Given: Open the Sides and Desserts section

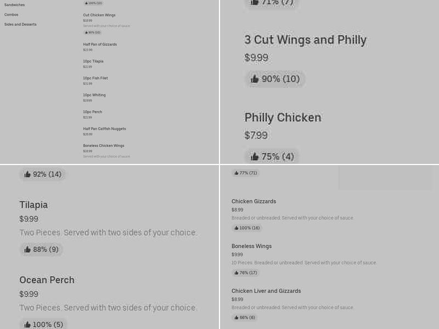Looking at the screenshot, I should tap(20, 24).
